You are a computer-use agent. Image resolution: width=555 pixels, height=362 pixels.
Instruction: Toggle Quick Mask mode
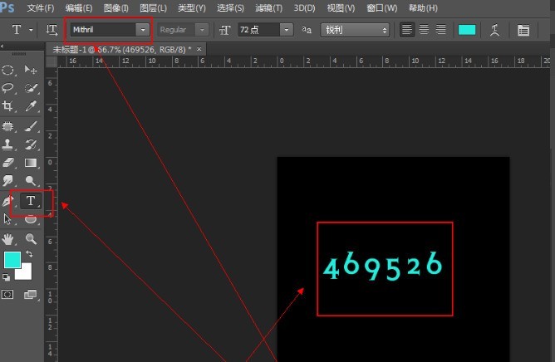click(7, 295)
